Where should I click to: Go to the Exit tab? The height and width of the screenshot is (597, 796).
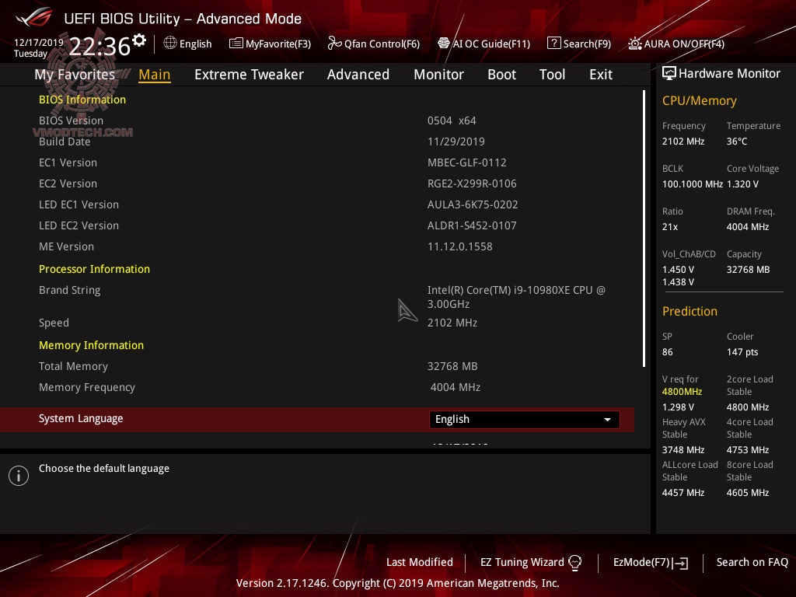(601, 75)
